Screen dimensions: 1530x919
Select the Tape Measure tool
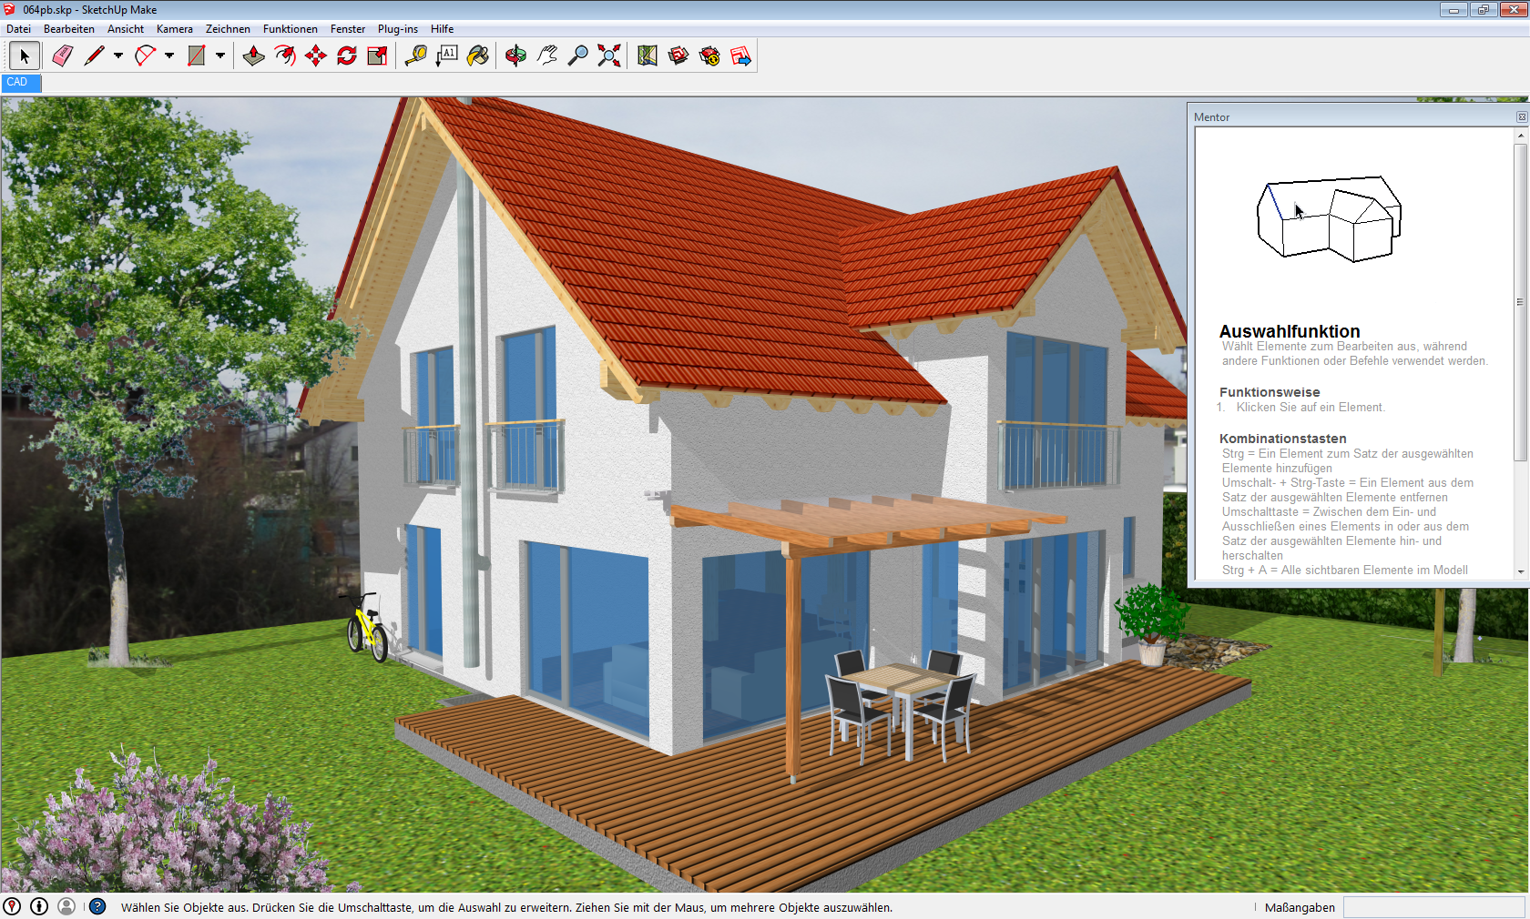(416, 56)
